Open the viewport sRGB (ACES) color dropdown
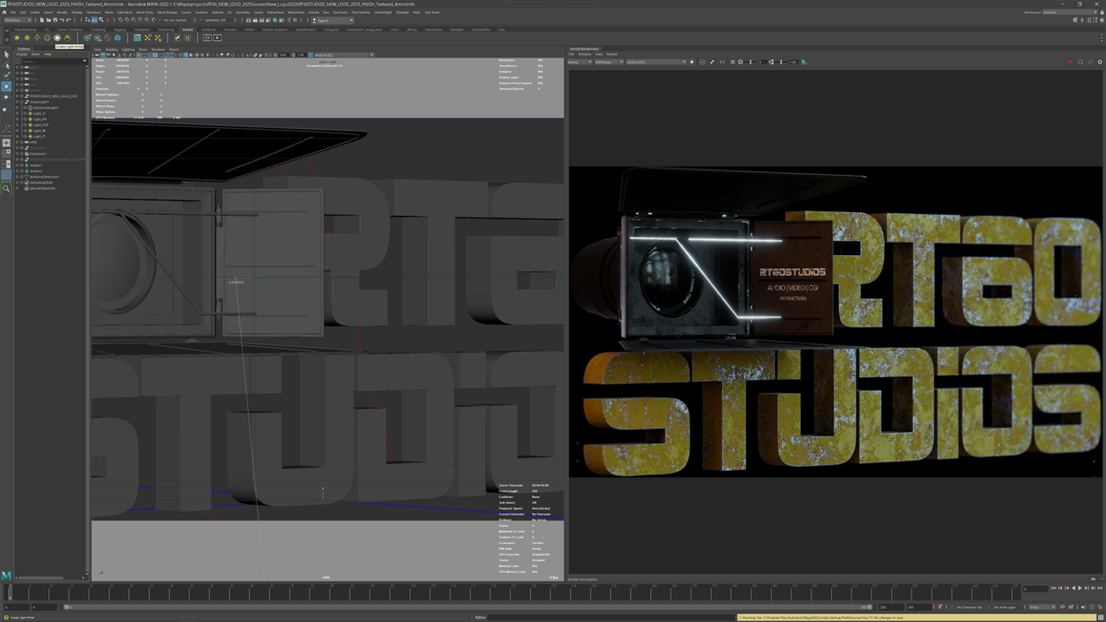The image size is (1106, 622). 344,55
